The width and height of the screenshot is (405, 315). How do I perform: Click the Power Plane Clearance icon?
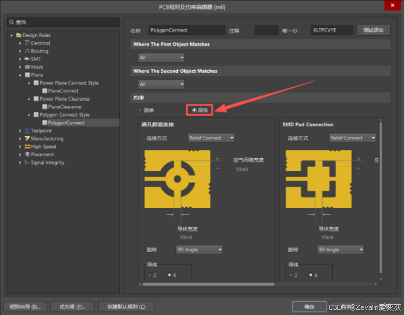click(x=36, y=99)
